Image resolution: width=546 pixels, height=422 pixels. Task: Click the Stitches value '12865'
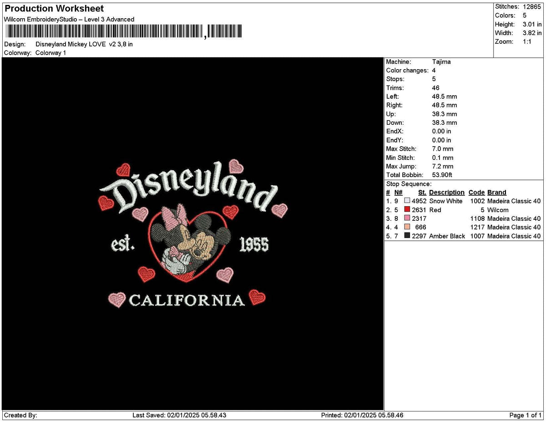tap(532, 7)
